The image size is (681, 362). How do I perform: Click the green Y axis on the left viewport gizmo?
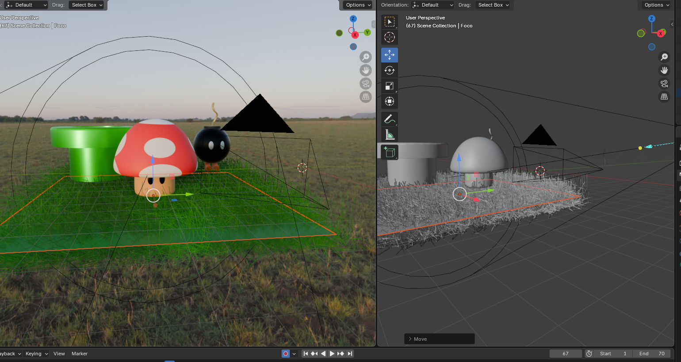[x=367, y=32]
